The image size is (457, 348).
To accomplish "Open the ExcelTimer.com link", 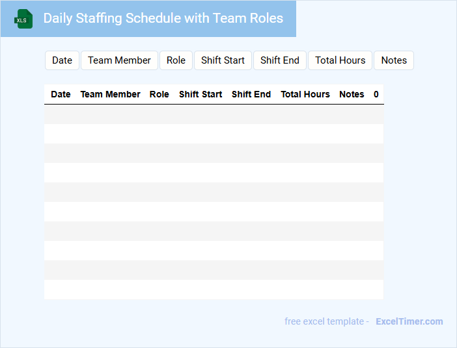I will click(x=409, y=321).
